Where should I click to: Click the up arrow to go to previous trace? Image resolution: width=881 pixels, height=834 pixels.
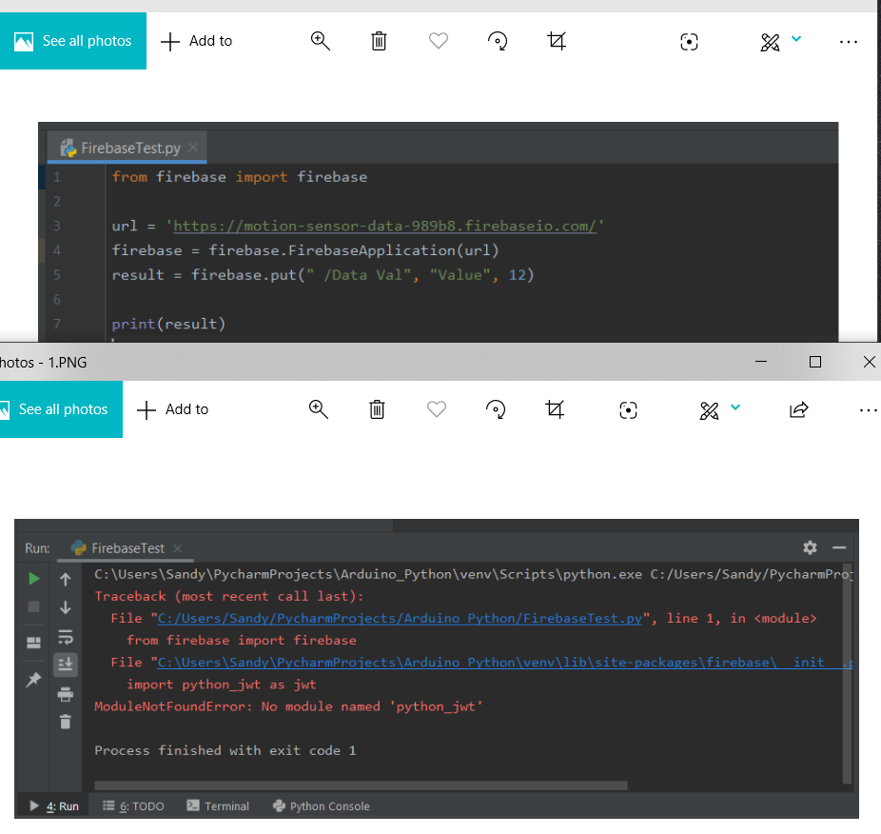(x=66, y=578)
